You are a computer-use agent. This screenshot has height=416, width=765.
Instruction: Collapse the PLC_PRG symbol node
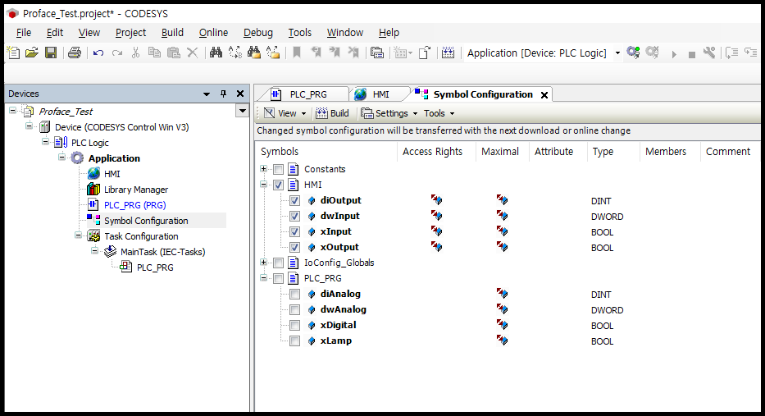[x=263, y=278]
